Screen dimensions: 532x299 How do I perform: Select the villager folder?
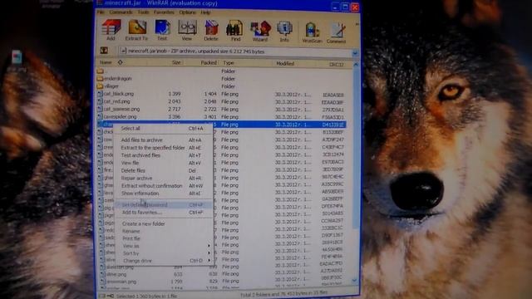point(111,86)
